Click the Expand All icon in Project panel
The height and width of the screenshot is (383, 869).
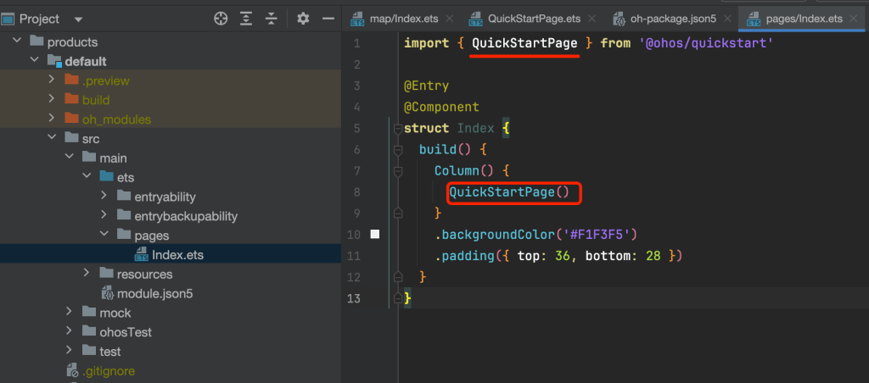[246, 19]
